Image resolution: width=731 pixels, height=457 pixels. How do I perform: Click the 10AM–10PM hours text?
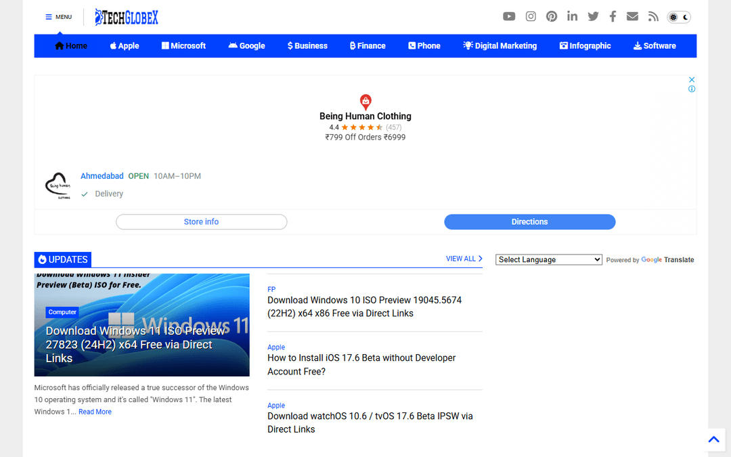[177, 176]
